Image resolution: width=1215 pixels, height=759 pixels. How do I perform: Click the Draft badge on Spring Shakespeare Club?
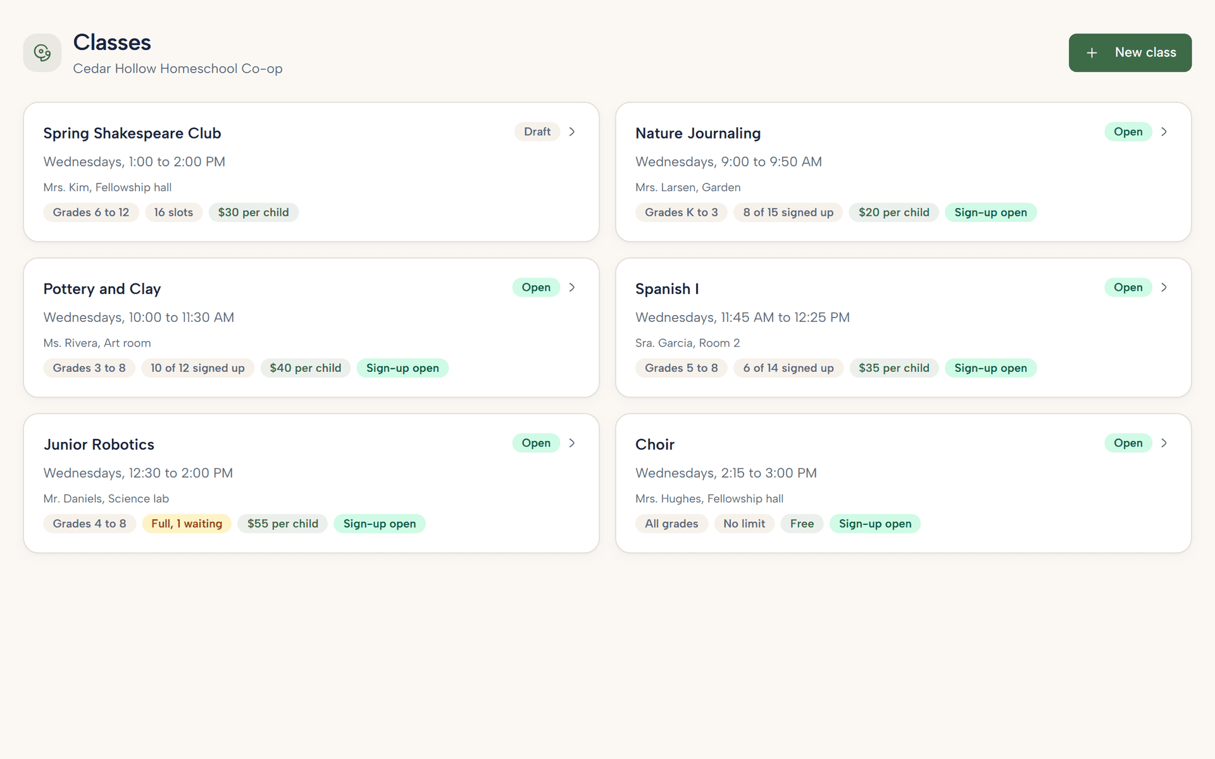pyautogui.click(x=537, y=132)
